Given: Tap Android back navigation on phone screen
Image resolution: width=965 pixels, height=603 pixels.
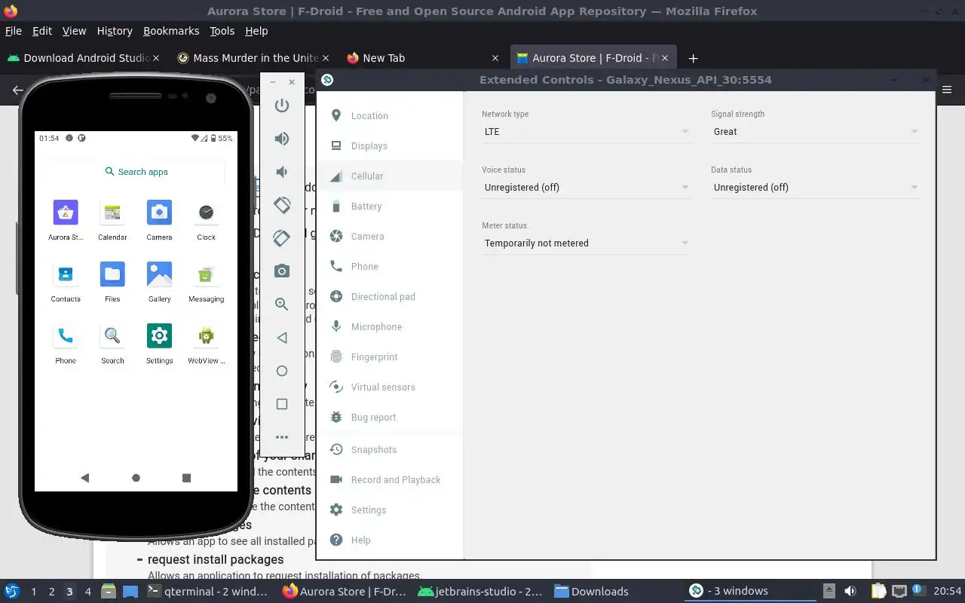Looking at the screenshot, I should [x=84, y=478].
